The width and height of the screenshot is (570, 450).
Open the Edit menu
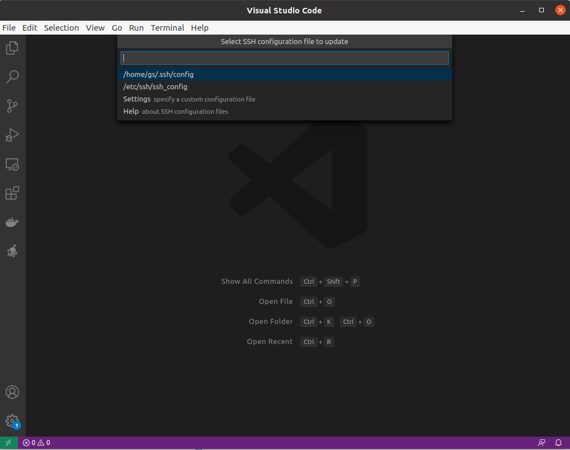[x=30, y=28]
